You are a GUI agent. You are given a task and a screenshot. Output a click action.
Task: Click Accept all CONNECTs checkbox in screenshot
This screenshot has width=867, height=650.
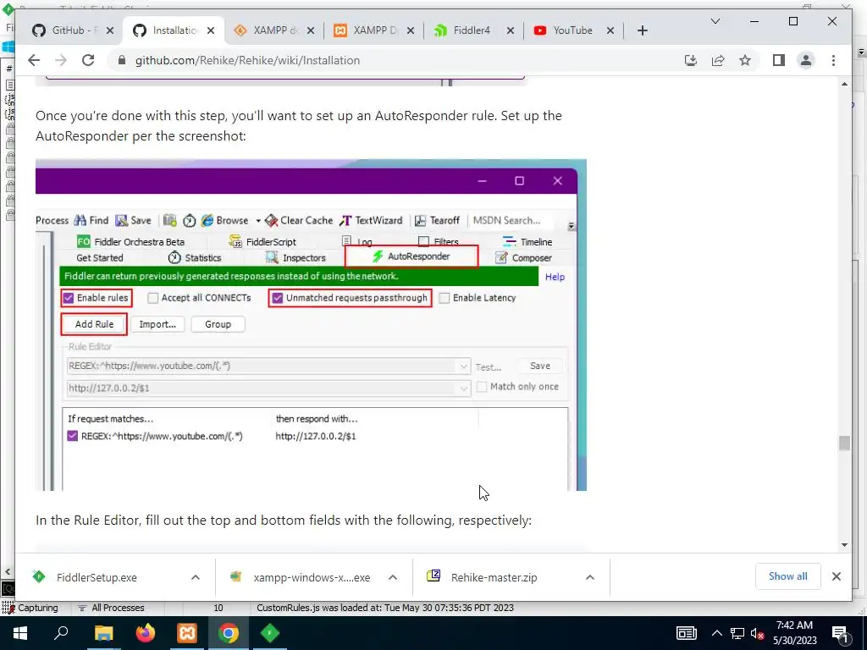pyautogui.click(x=152, y=298)
